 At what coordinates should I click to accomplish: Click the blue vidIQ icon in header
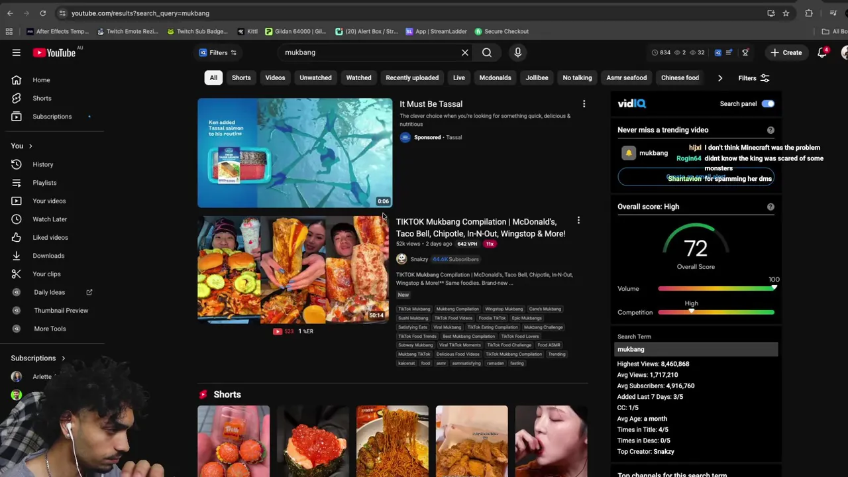tap(718, 52)
